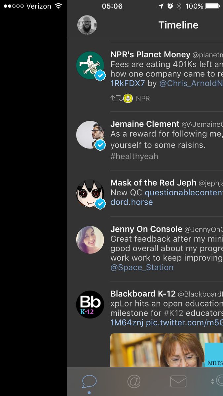223x396 pixels.
Task: View Jemaine Clement's profile picture
Action: click(x=90, y=135)
